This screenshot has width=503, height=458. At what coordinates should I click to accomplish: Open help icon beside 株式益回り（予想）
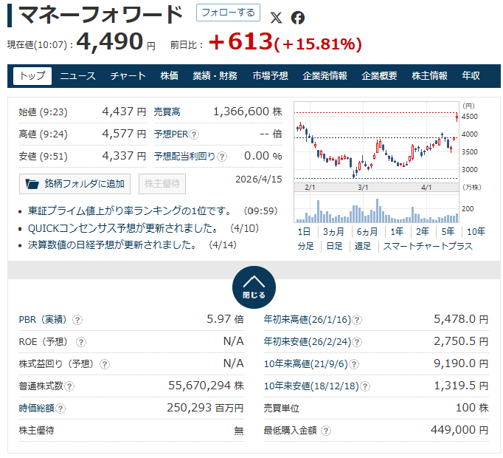click(105, 364)
